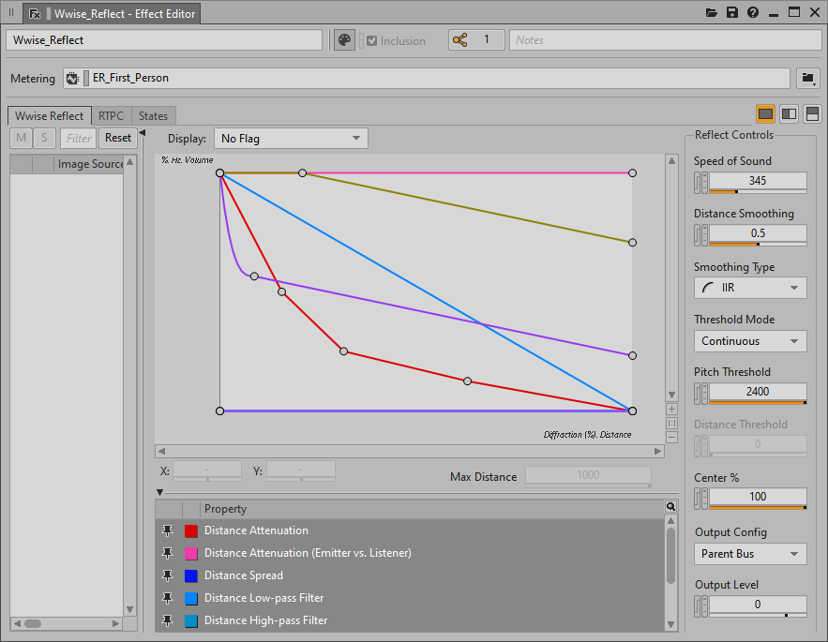Image resolution: width=828 pixels, height=642 pixels.
Task: Click the graph zoom-in plus button
Action: tap(671, 410)
